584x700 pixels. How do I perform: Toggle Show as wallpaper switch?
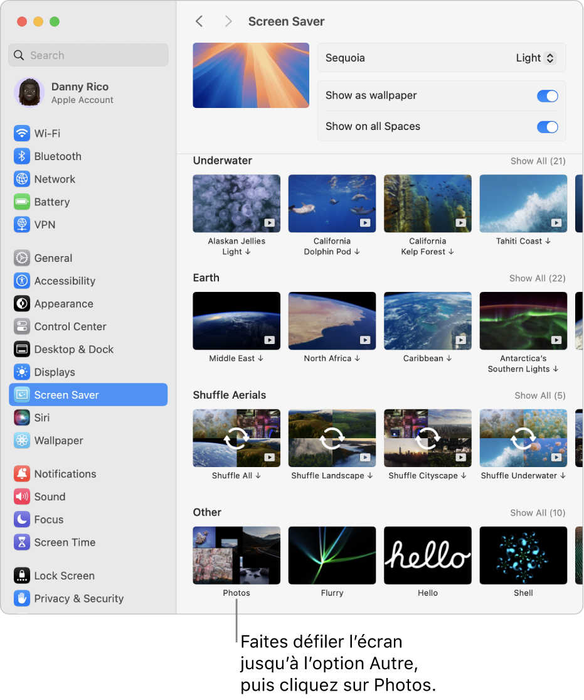click(547, 95)
